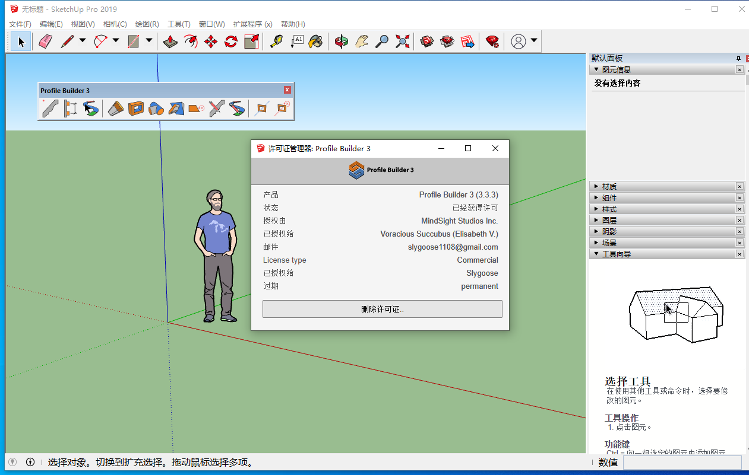Open the 编辑(E) menu
The height and width of the screenshot is (475, 749).
click(x=51, y=24)
